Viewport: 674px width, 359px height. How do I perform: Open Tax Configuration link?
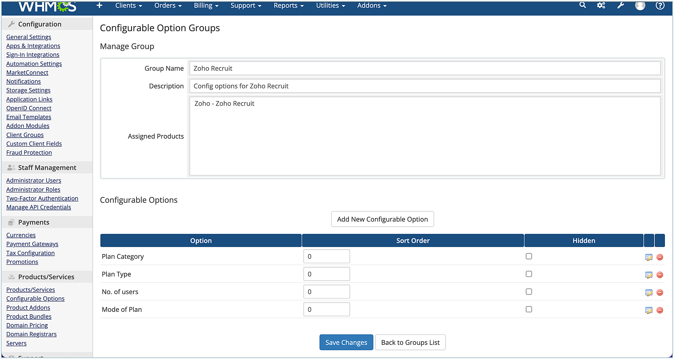click(x=30, y=253)
